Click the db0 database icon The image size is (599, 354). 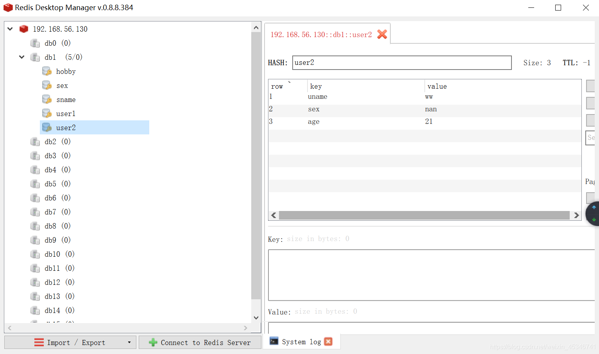tap(35, 43)
